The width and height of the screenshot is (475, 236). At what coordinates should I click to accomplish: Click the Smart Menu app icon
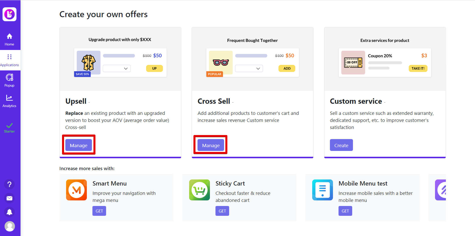pyautogui.click(x=76, y=190)
